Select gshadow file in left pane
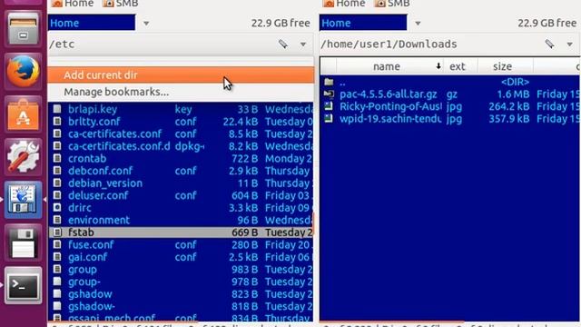The image size is (581, 327). [181, 294]
